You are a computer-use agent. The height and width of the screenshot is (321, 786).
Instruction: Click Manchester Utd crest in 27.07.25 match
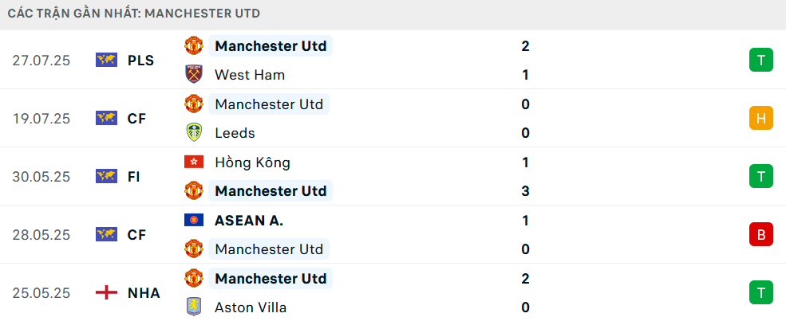pyautogui.click(x=193, y=45)
